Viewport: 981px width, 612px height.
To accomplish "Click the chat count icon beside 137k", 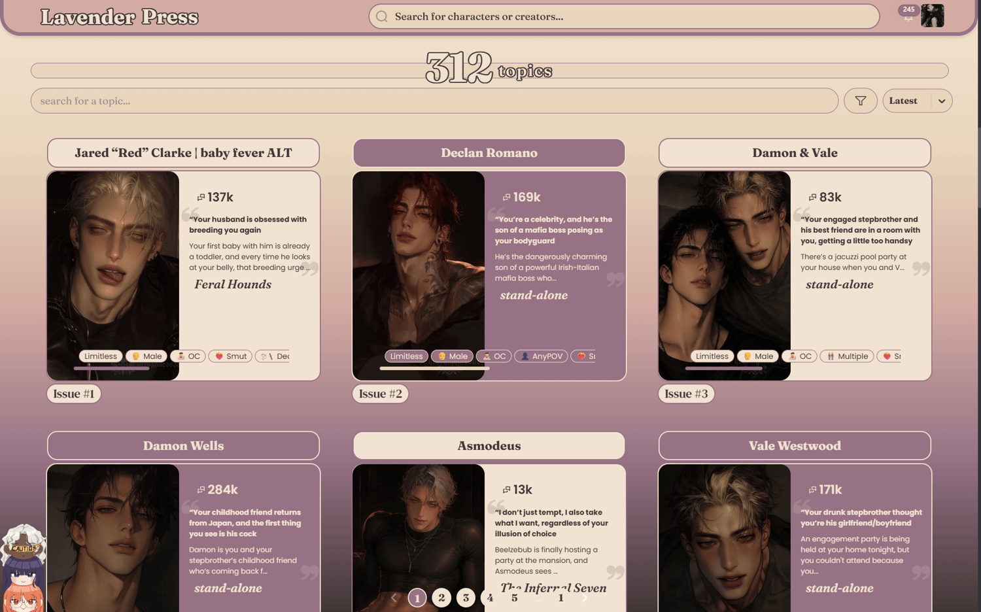I will click(x=201, y=197).
